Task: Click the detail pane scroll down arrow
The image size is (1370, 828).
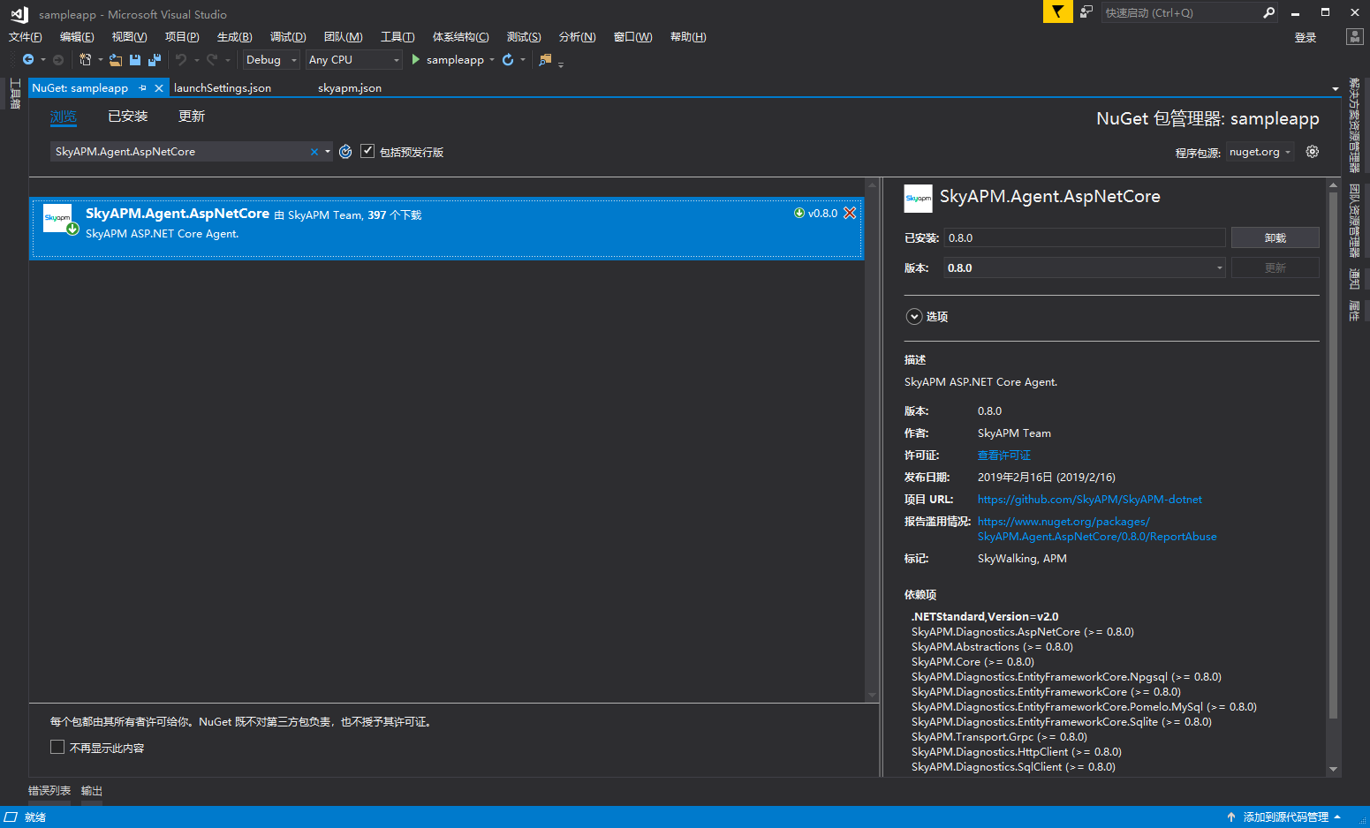Action: [x=1333, y=769]
